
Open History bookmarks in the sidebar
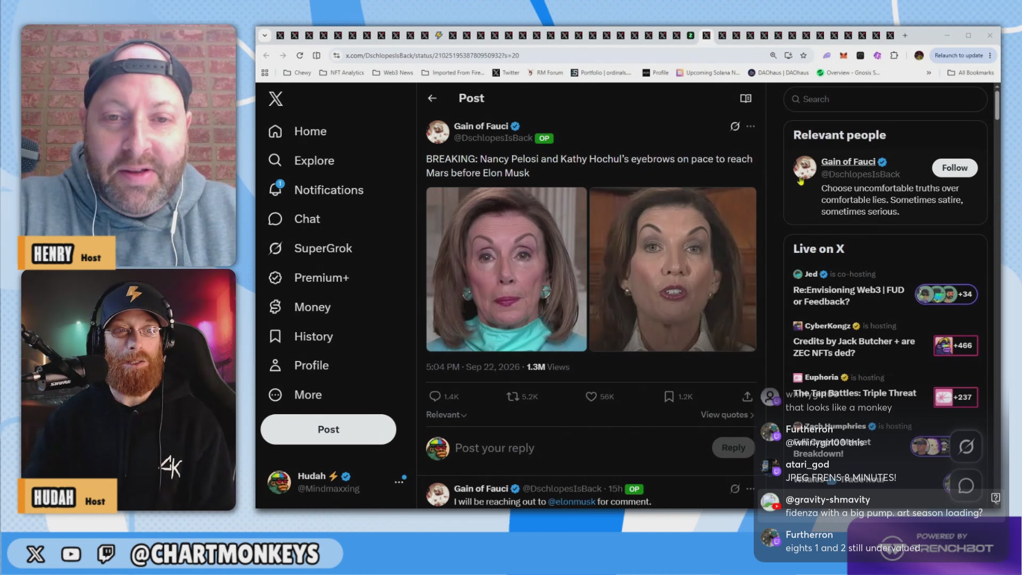pos(301,336)
